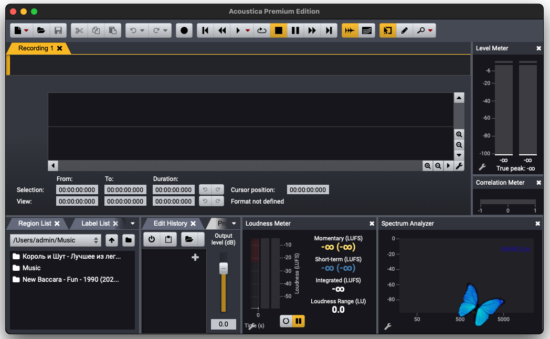Load a chain with the folder icon
Viewport: 550px width, 339px height.
pos(189,239)
